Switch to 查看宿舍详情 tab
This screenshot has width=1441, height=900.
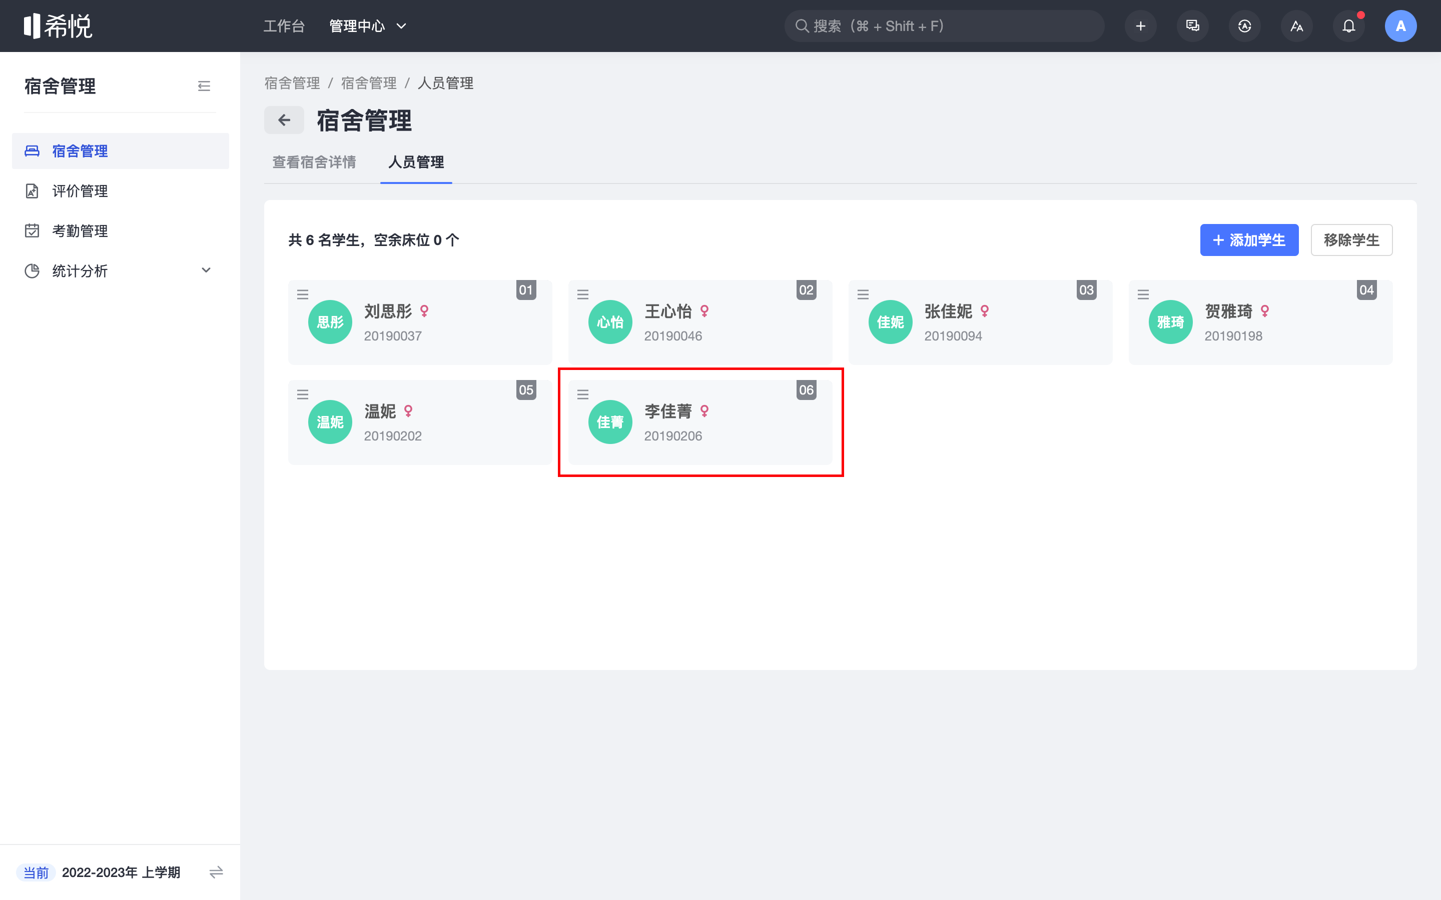pos(314,162)
